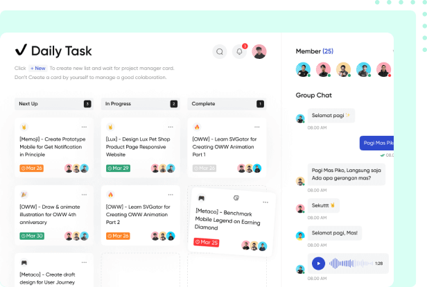This screenshot has width=427, height=287.
Task: Select the Next Up column header
Action: pyautogui.click(x=54, y=104)
